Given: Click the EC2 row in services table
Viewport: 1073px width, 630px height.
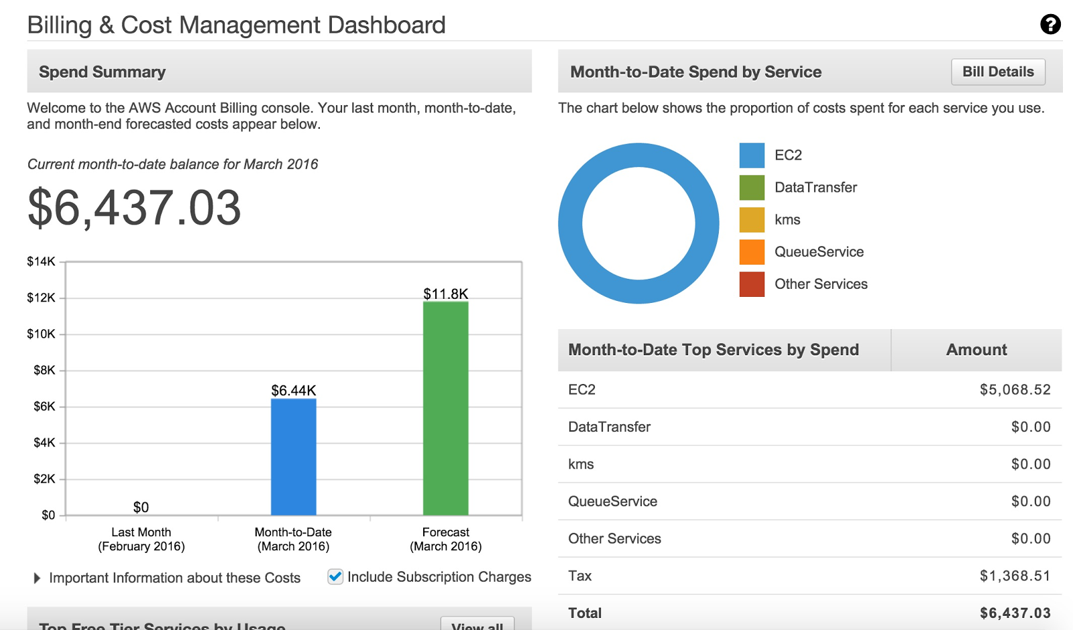Looking at the screenshot, I should tap(809, 390).
